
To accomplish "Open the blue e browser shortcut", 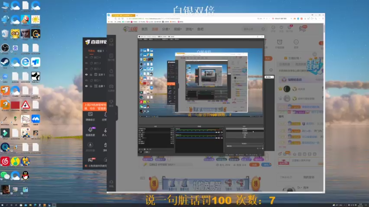I will click(x=25, y=62).
